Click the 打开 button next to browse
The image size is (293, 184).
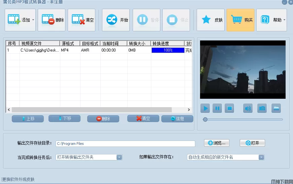[x=252, y=143]
